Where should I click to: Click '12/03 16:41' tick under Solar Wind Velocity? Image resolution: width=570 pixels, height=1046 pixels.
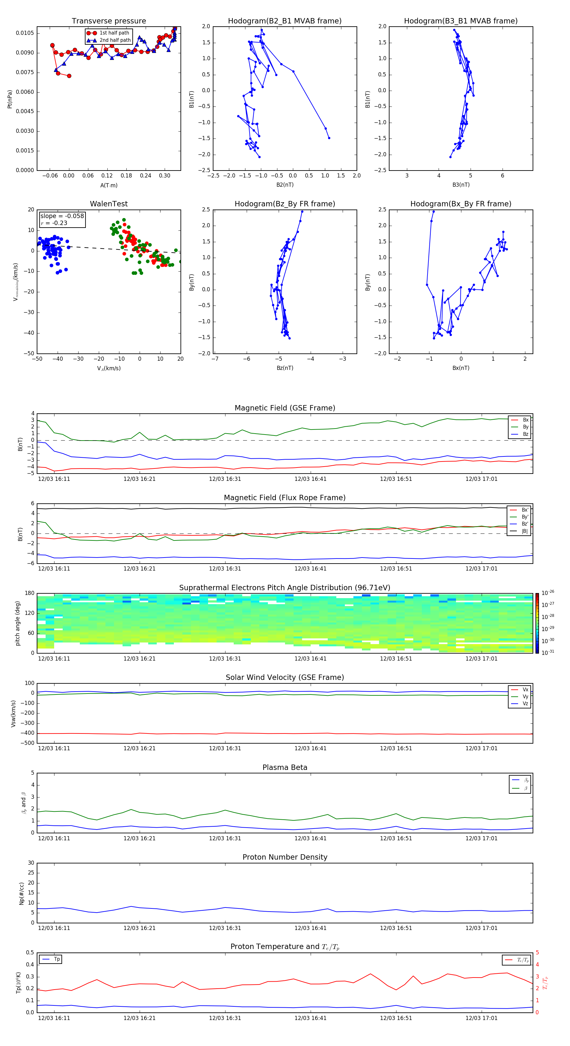(x=310, y=748)
